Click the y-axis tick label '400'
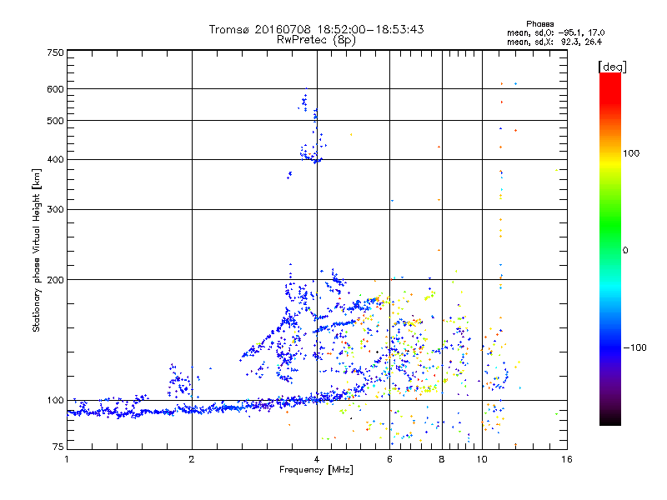667x500 pixels. 56,159
